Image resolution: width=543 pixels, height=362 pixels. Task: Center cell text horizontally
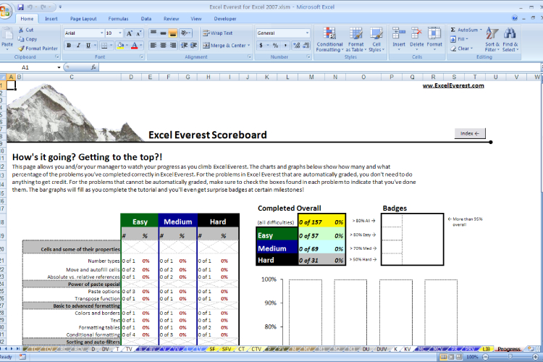163,46
